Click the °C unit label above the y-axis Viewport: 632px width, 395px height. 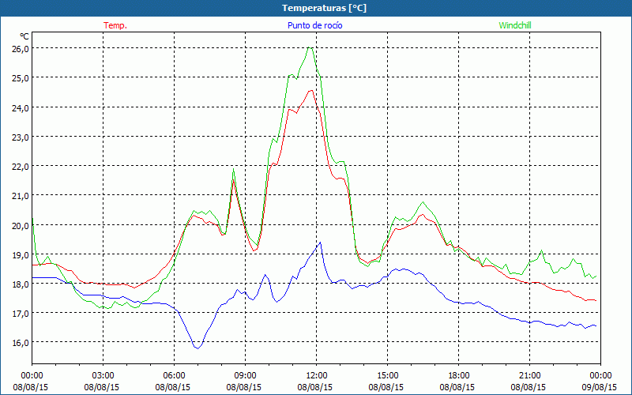pos(24,36)
